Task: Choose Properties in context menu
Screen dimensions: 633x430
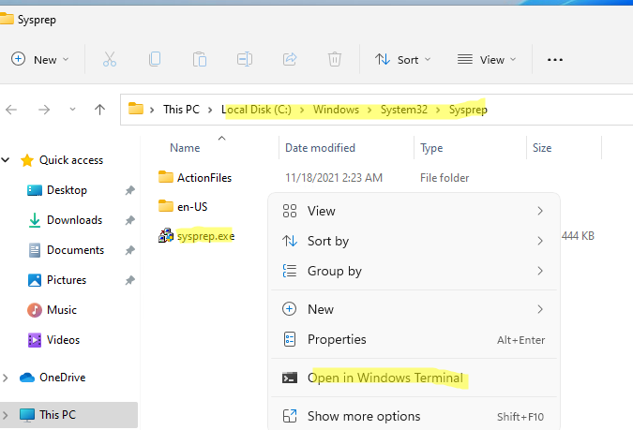Action: point(414,340)
